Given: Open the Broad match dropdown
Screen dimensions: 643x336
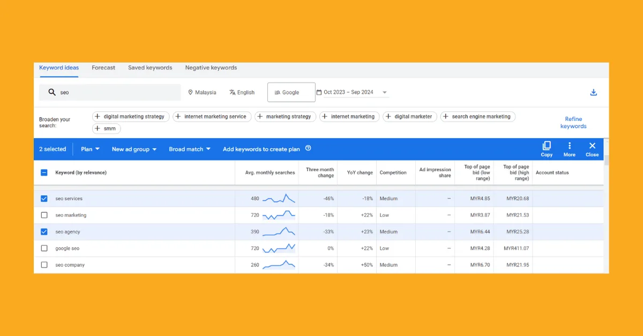Looking at the screenshot, I should pyautogui.click(x=190, y=149).
